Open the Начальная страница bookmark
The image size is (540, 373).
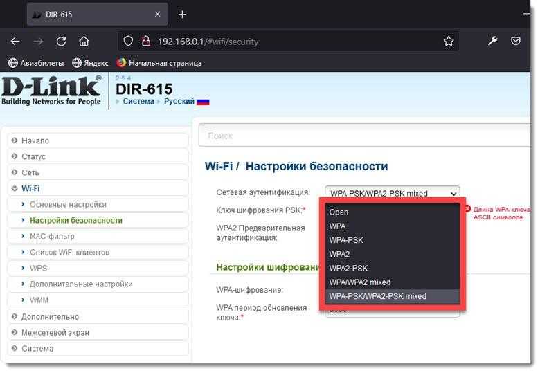(159, 63)
